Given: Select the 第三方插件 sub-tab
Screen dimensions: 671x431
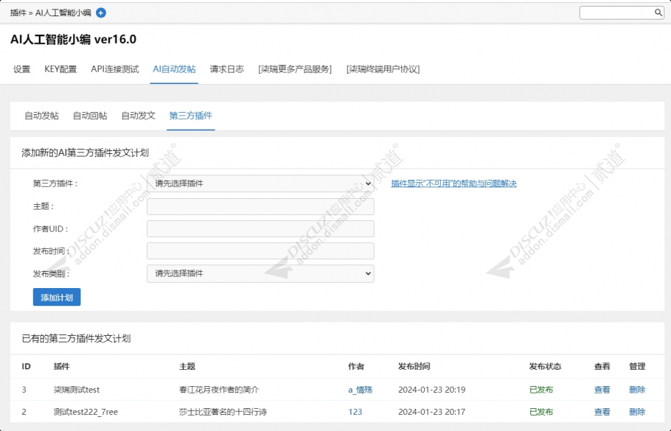Looking at the screenshot, I should coord(191,116).
